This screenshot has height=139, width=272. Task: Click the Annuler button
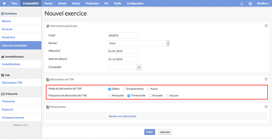[x=165, y=132]
